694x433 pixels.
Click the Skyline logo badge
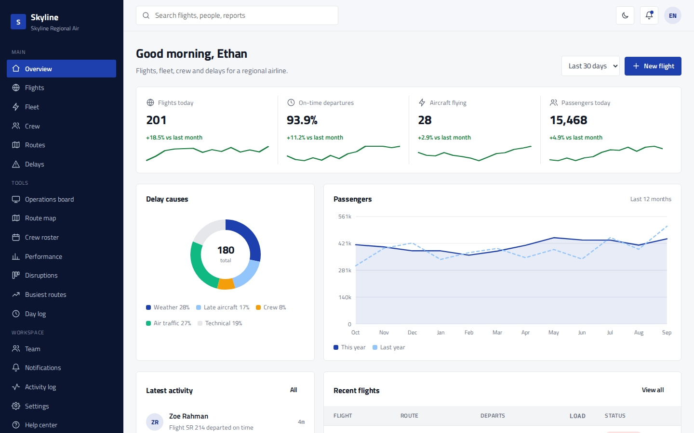point(18,22)
